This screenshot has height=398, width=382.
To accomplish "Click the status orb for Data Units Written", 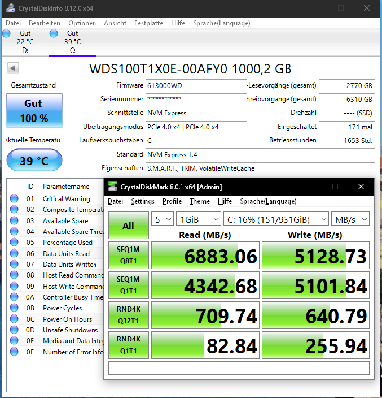I will coord(14,264).
